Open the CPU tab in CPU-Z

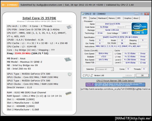point(85,18)
